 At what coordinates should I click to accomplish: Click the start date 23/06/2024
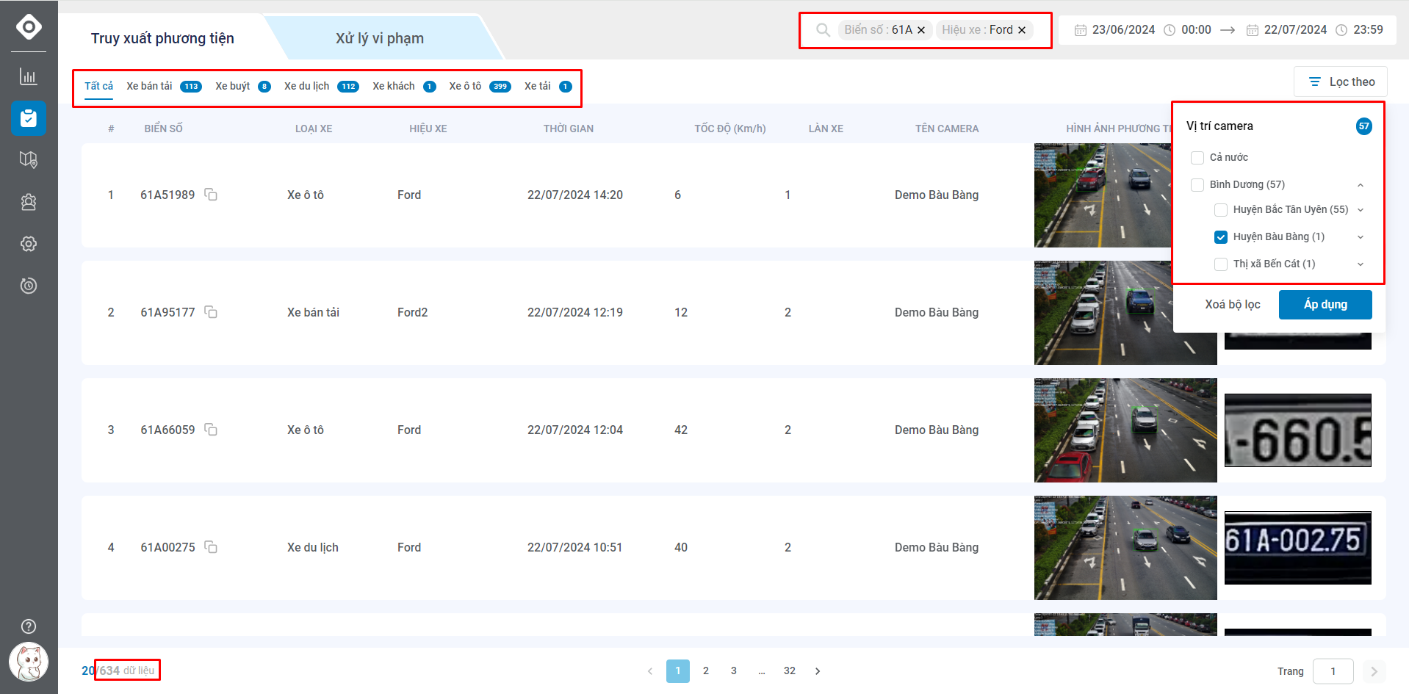click(1123, 30)
